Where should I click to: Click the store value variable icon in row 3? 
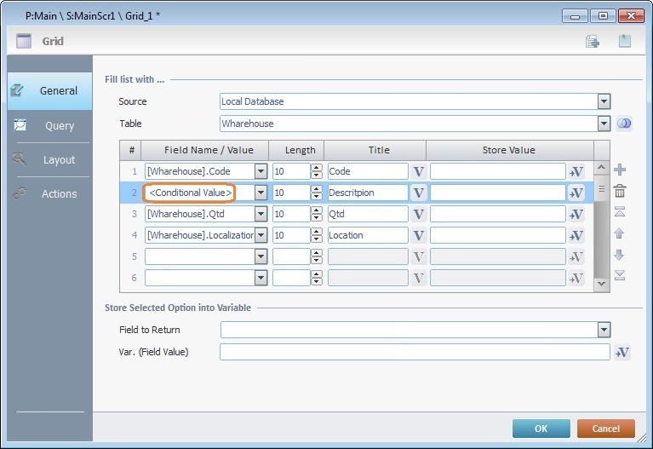[576, 214]
